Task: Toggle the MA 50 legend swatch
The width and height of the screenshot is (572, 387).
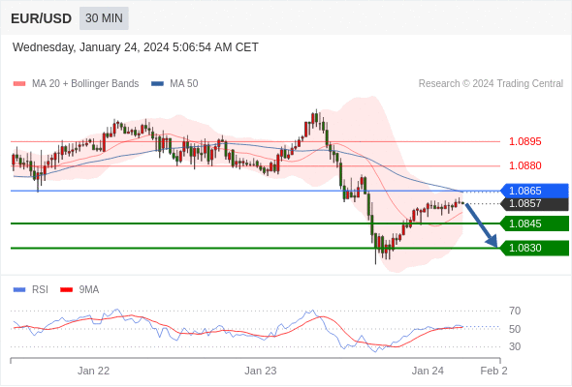Action: point(157,84)
